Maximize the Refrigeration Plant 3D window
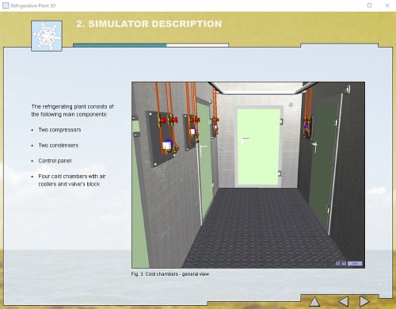The width and height of the screenshot is (396, 309). (370, 6)
